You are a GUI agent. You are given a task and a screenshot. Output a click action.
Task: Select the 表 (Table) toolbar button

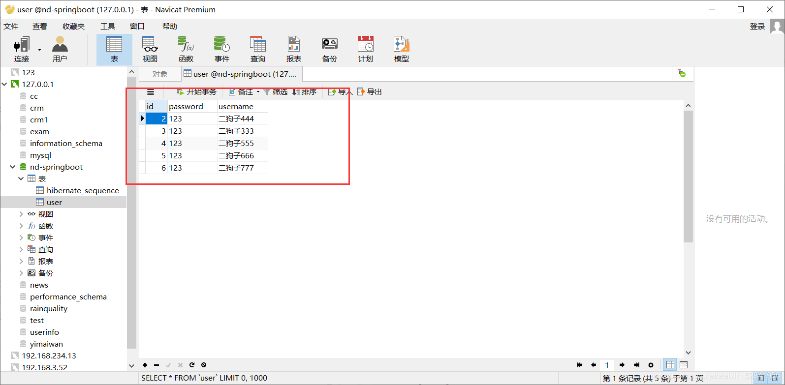click(x=114, y=50)
